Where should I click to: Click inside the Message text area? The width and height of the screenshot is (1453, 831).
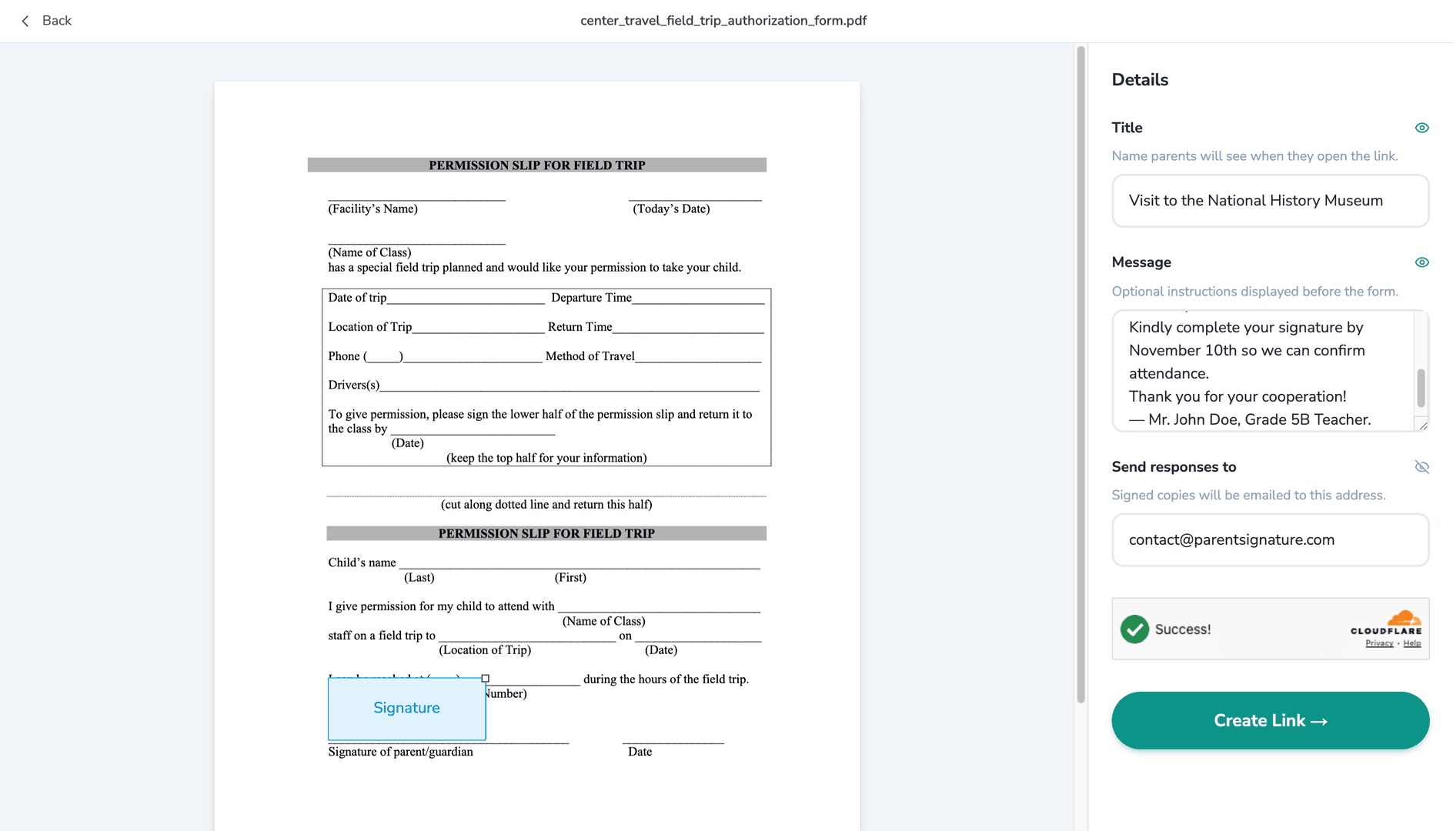pos(1262,371)
